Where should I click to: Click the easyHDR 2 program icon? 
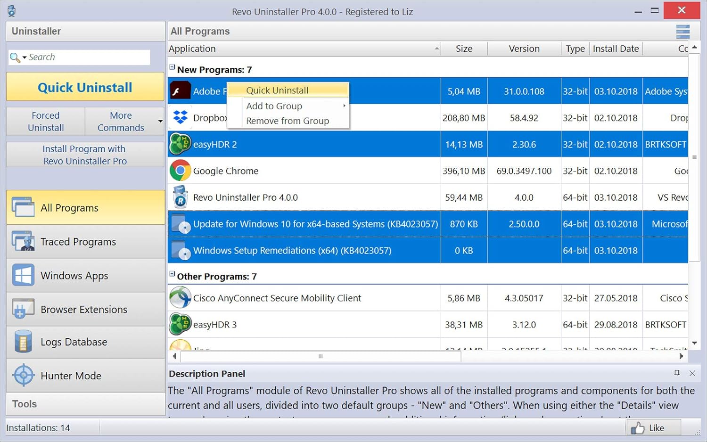(180, 144)
